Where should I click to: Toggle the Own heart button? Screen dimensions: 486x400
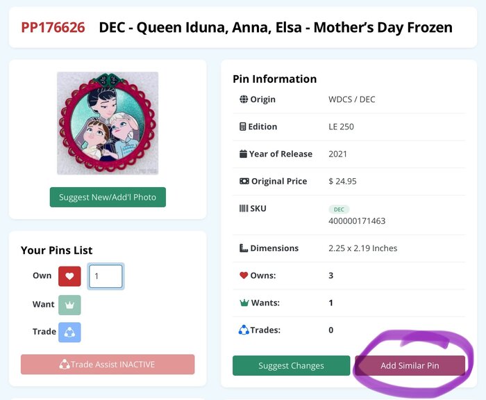tap(69, 276)
